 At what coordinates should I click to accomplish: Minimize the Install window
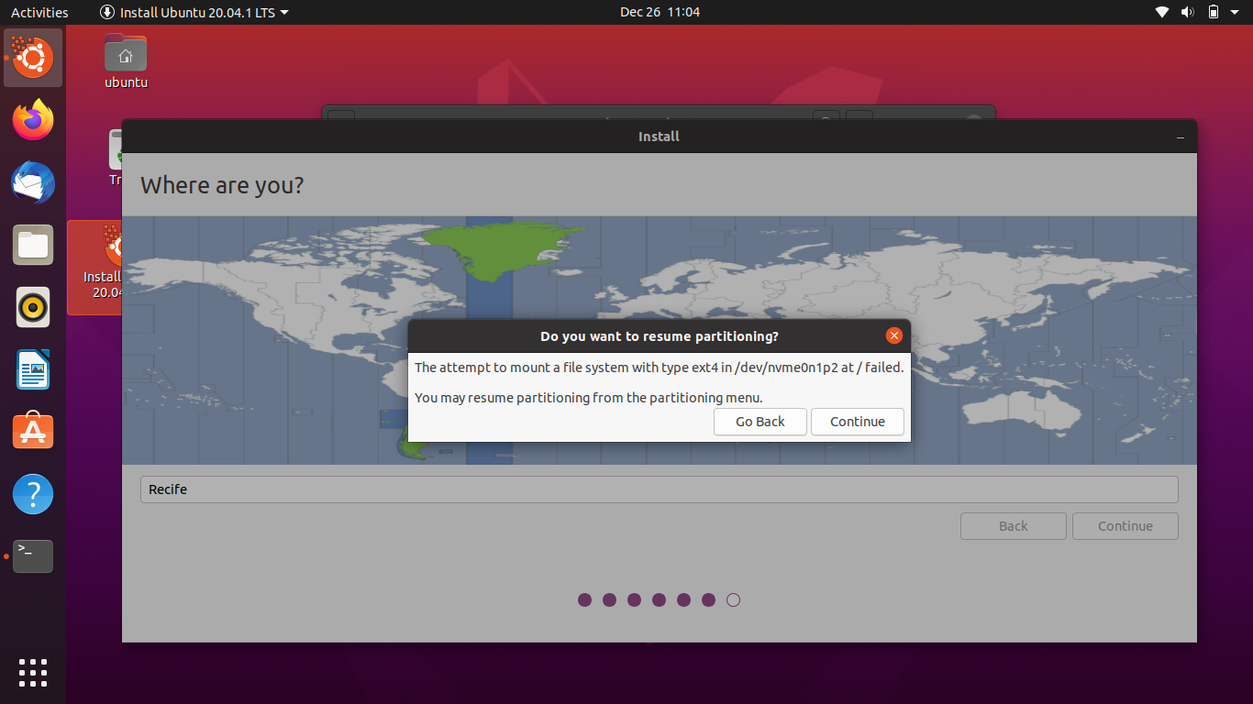tap(1181, 137)
